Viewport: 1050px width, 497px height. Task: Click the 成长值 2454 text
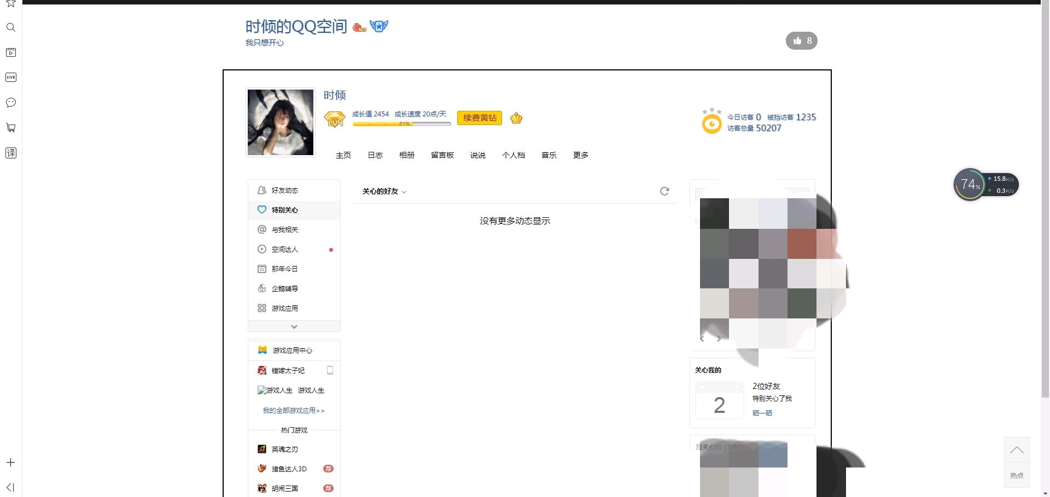click(370, 114)
